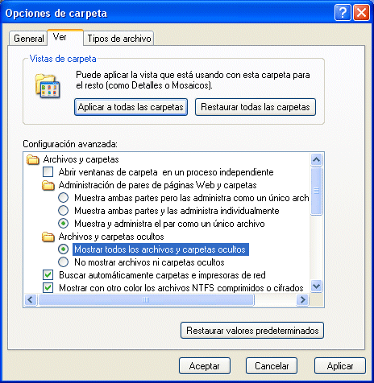Click the folder views icon
This screenshot has height=383, width=374.
pos(48,86)
